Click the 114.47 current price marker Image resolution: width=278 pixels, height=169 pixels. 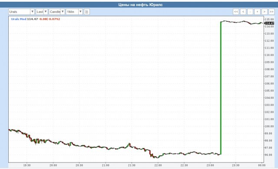pos(269,23)
